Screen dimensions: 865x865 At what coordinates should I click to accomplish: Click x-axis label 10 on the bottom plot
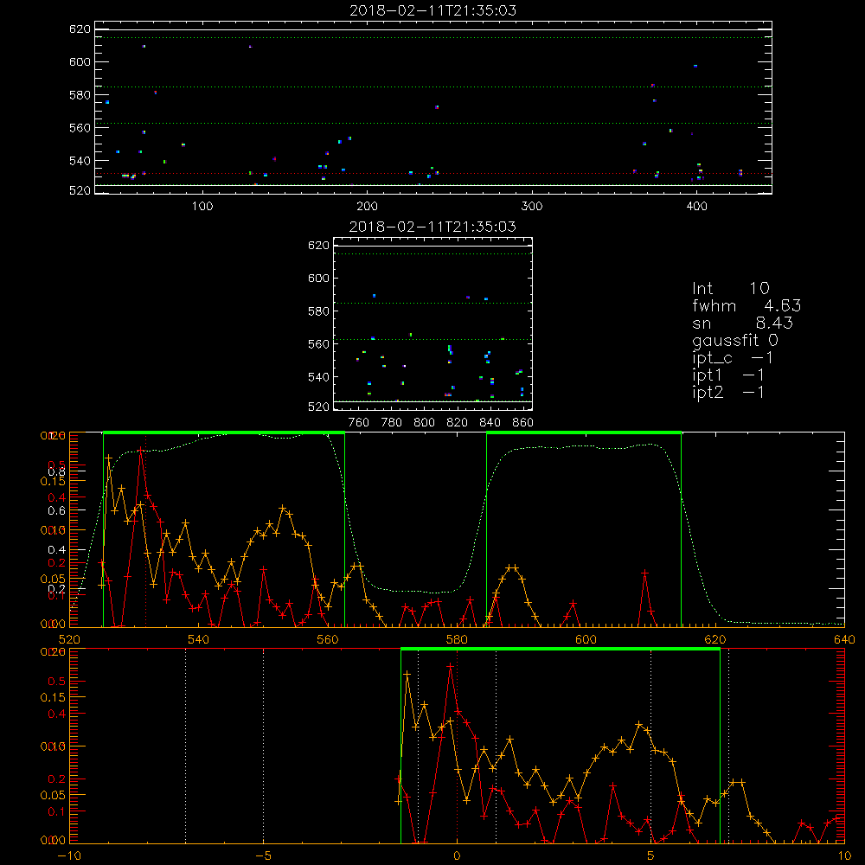844,856
